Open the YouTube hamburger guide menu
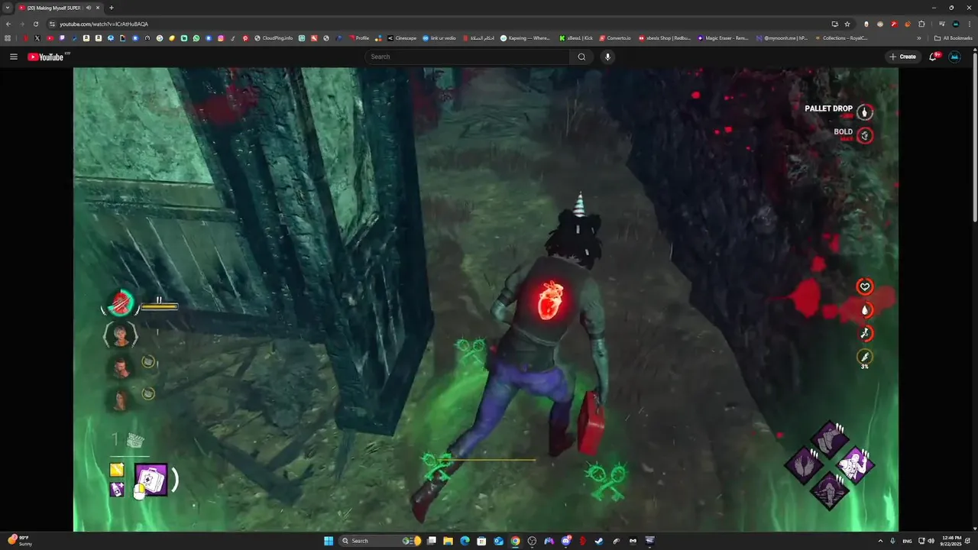Viewport: 978px width, 550px height. click(x=13, y=57)
